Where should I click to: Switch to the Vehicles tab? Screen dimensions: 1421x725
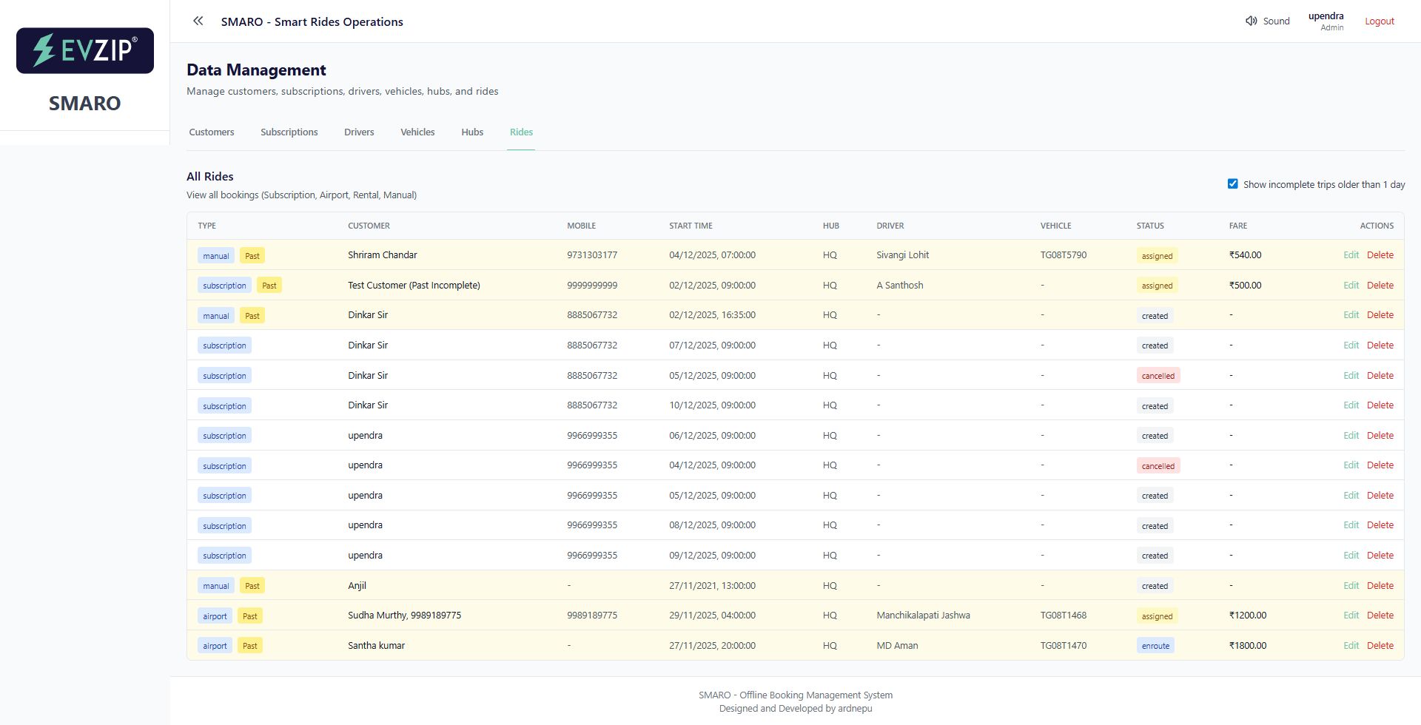click(417, 132)
